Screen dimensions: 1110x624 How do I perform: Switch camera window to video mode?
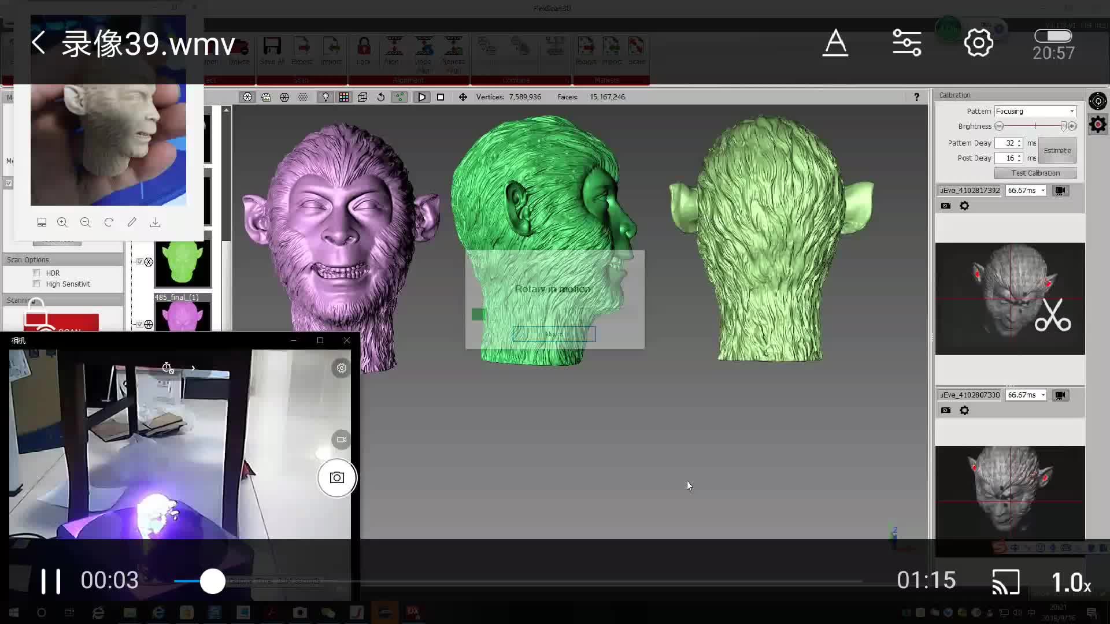click(x=341, y=440)
